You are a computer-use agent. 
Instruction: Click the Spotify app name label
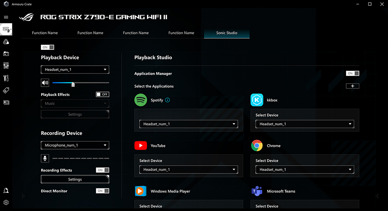[x=157, y=100]
